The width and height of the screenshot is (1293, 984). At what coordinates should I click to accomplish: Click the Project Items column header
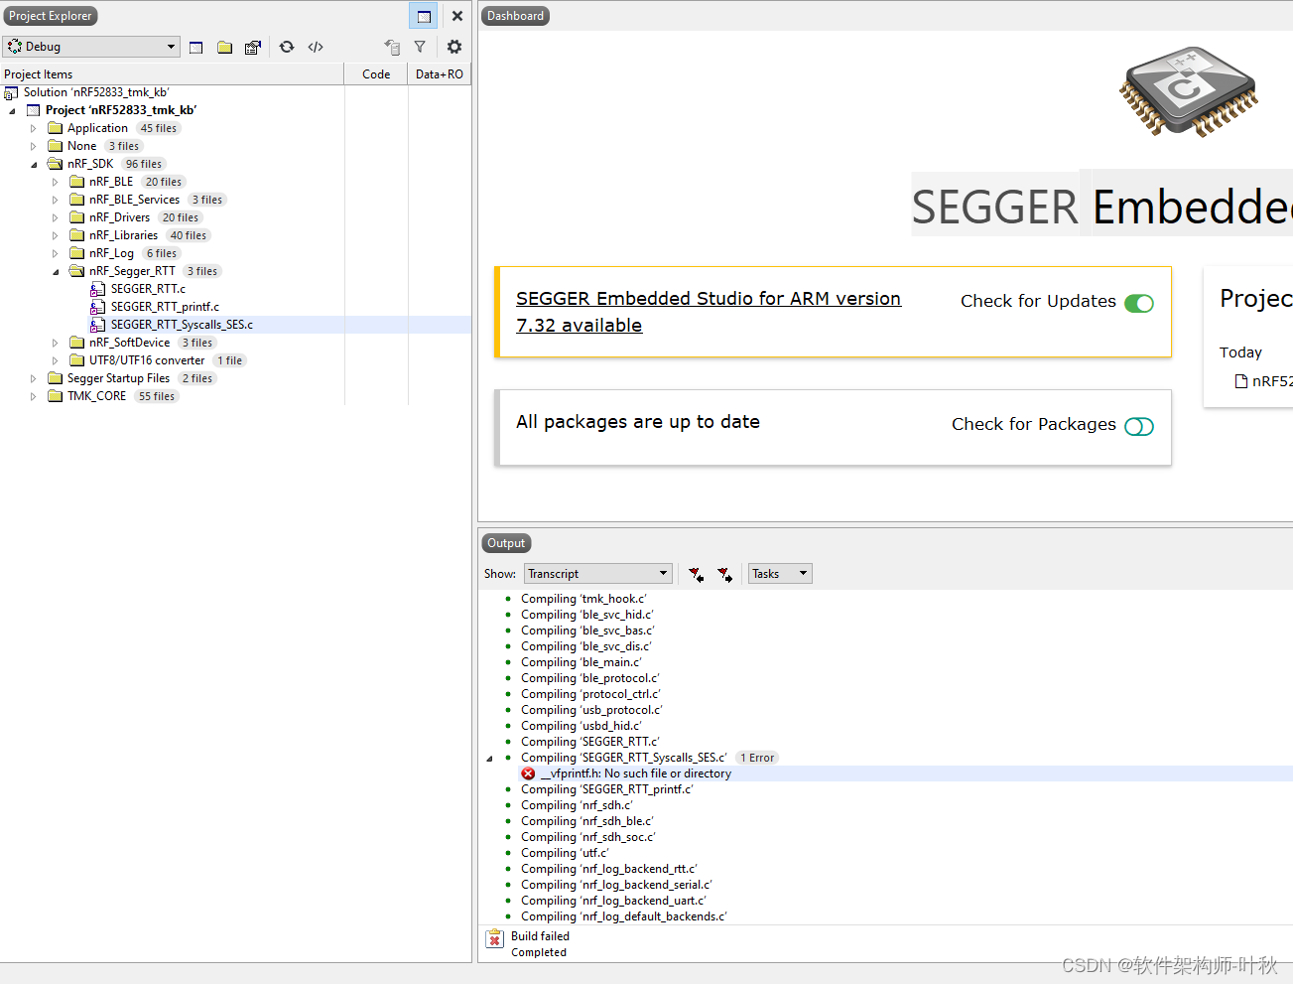172,74
